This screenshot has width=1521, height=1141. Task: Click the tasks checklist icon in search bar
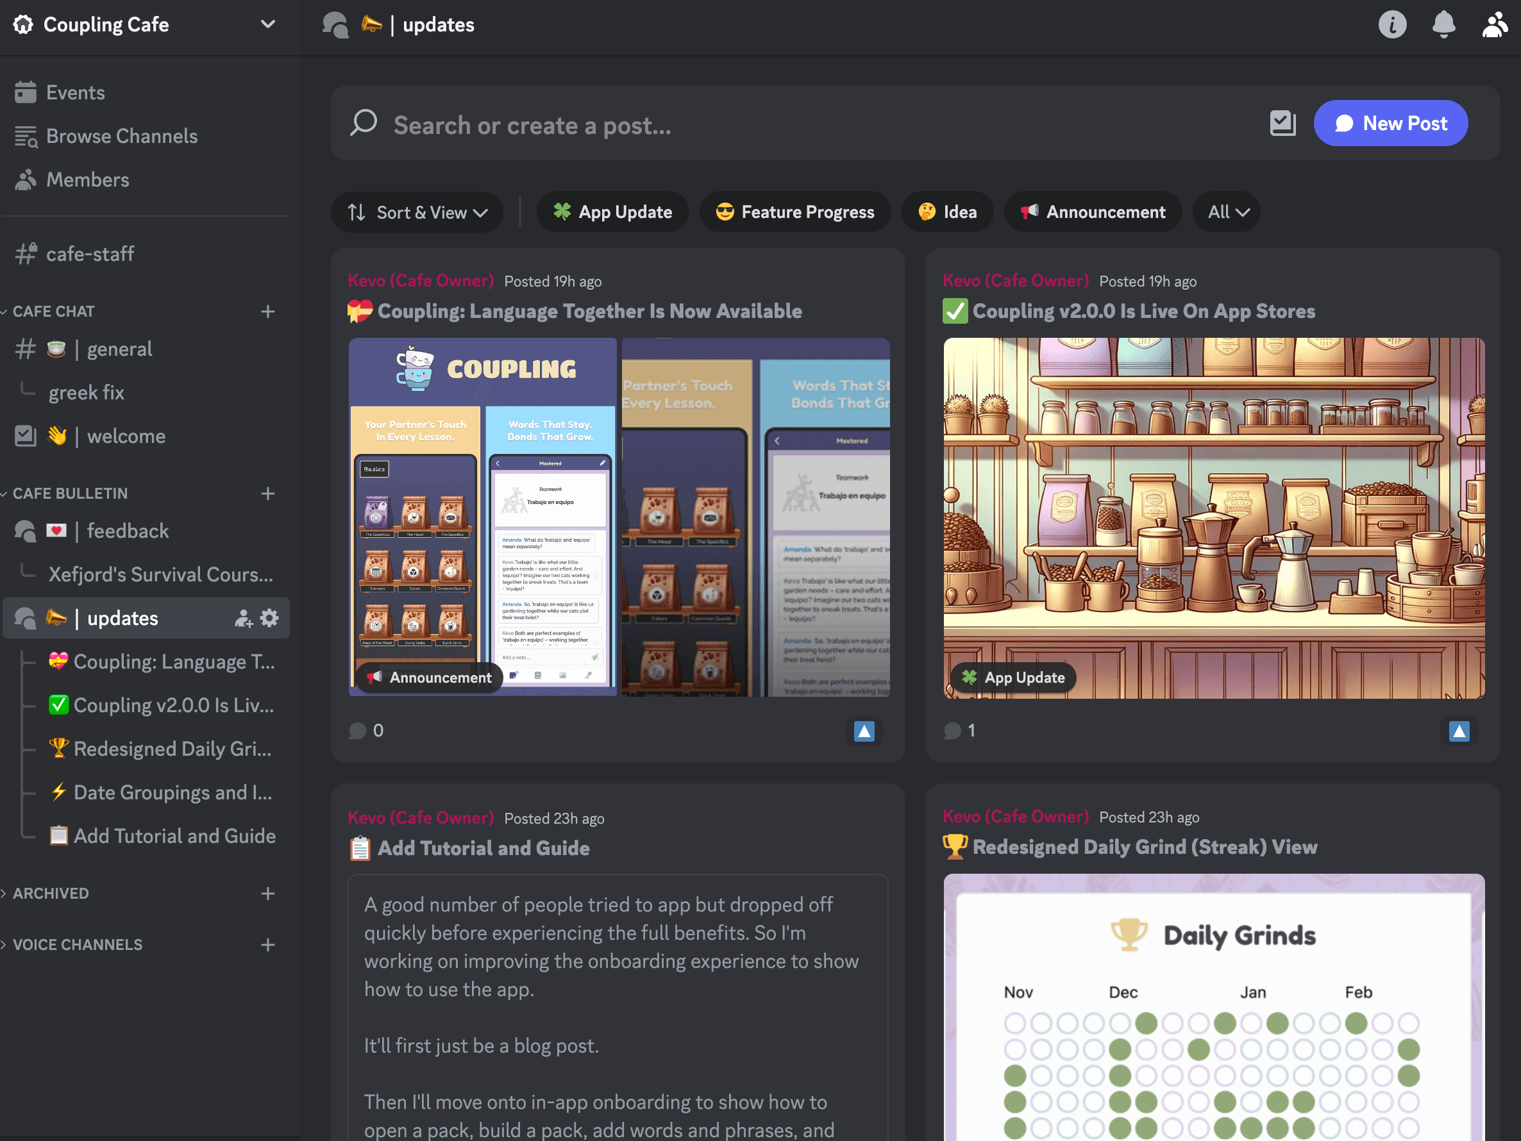click(1282, 124)
